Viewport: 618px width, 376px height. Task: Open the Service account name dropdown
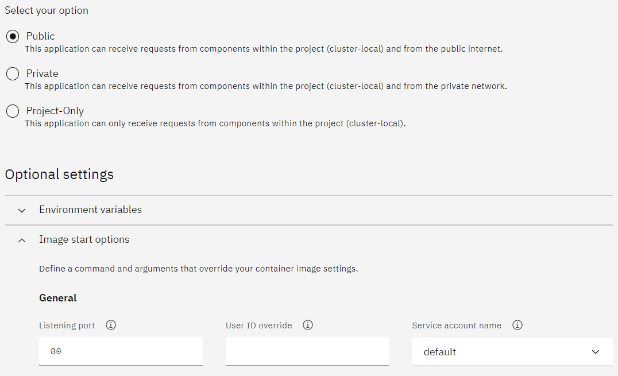click(x=511, y=351)
